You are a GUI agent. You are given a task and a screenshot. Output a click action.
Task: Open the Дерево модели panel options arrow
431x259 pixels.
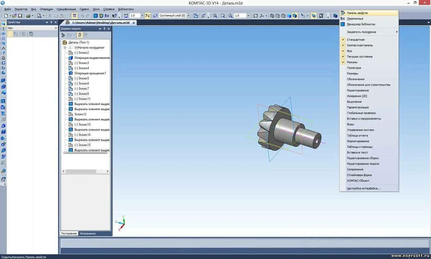click(x=100, y=29)
